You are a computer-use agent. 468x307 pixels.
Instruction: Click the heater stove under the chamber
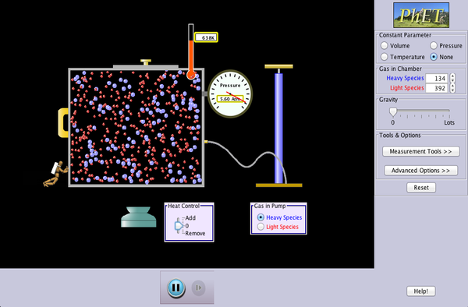pos(139,217)
